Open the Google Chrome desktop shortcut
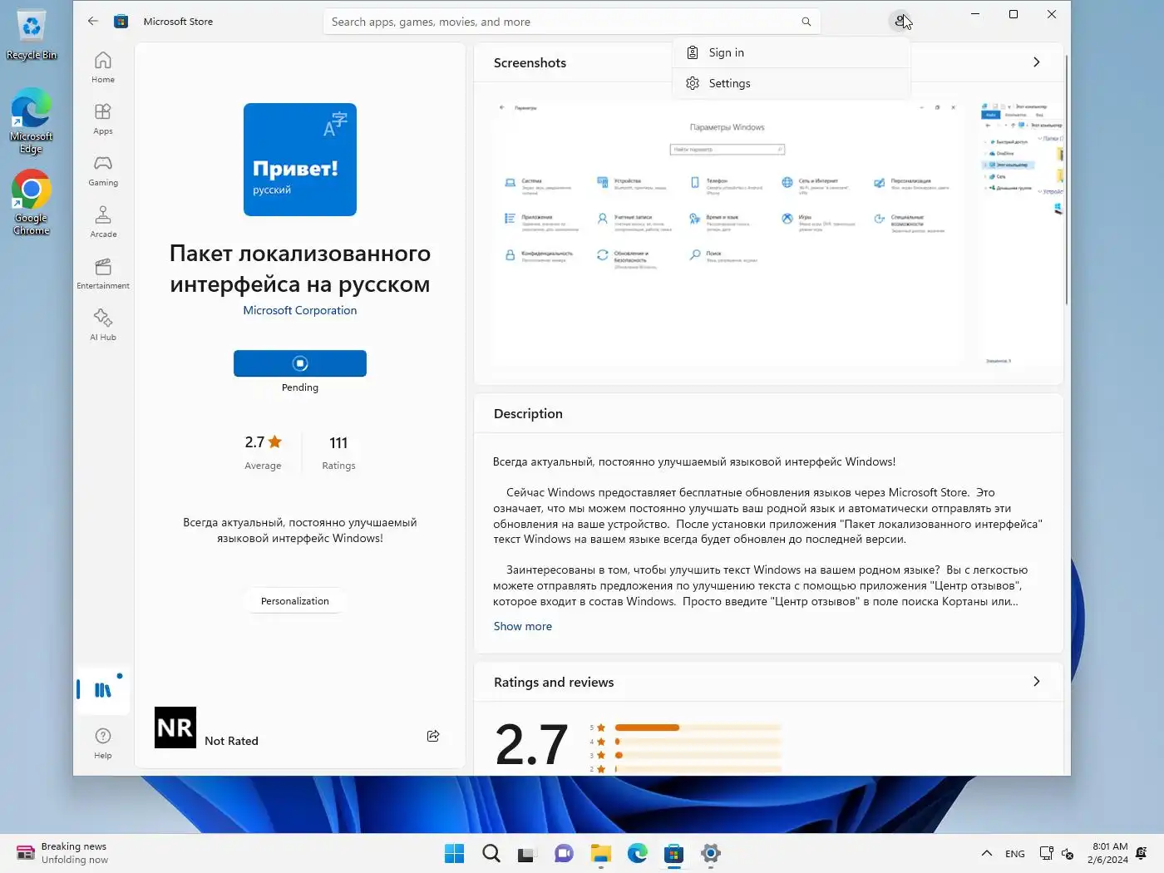The image size is (1164, 873). 32,204
